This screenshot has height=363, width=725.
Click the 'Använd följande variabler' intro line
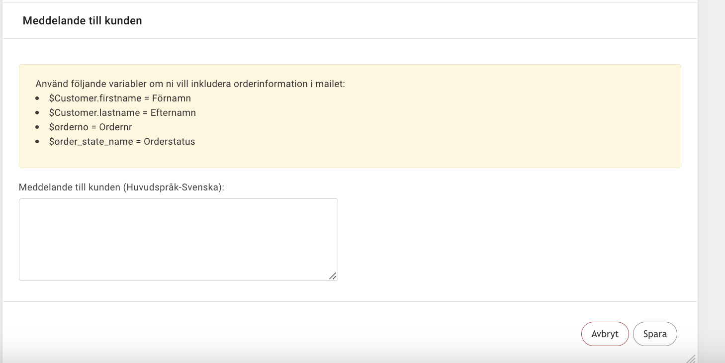[190, 84]
